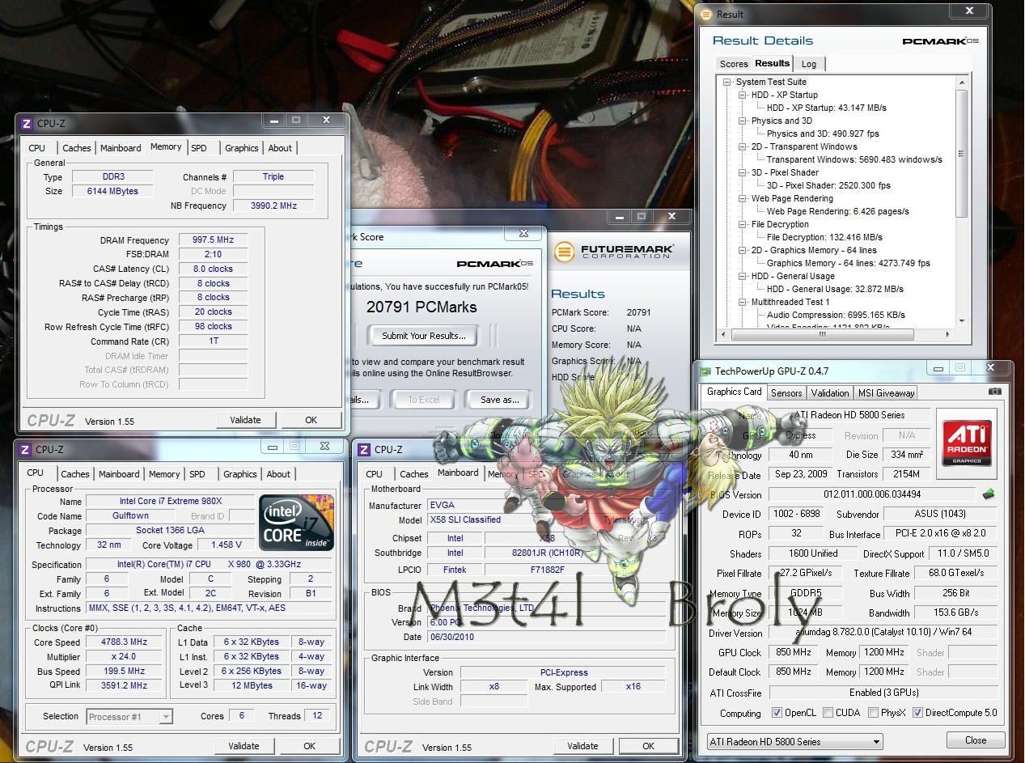The height and width of the screenshot is (763, 1025).
Task: Click the camera screenshot icon in GPU-Z
Action: (994, 392)
